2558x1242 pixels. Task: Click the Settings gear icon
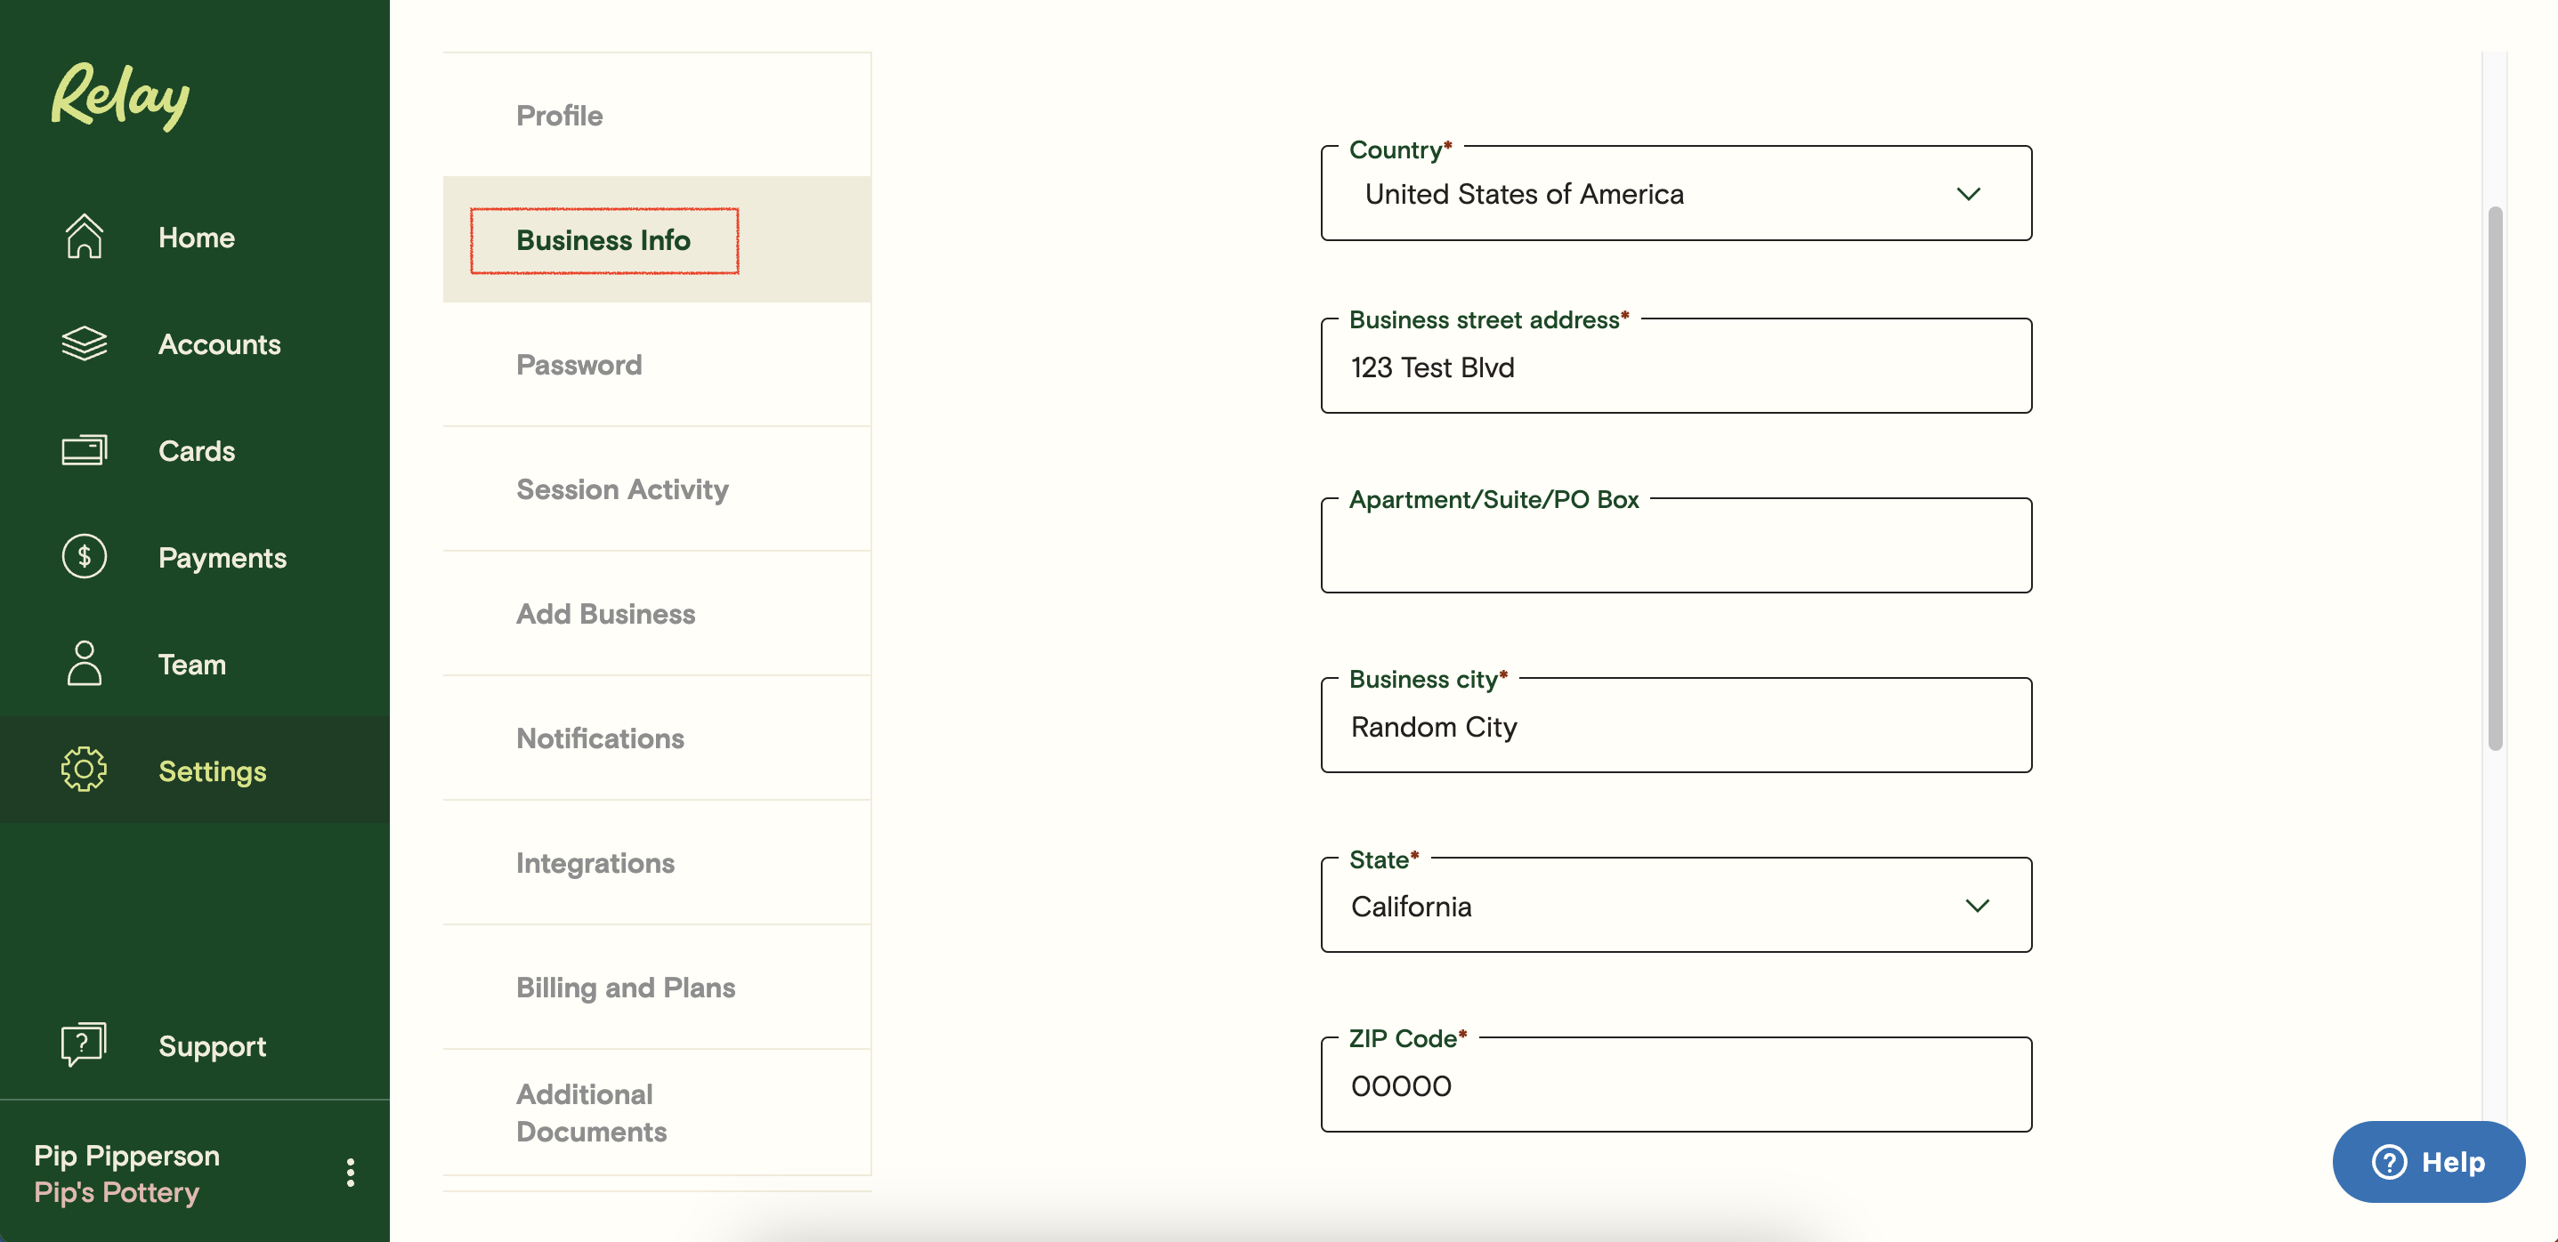click(84, 770)
